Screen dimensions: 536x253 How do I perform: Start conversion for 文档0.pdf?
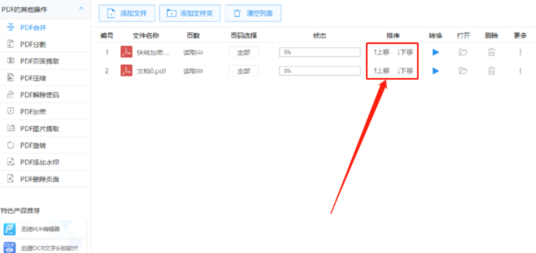[436, 71]
